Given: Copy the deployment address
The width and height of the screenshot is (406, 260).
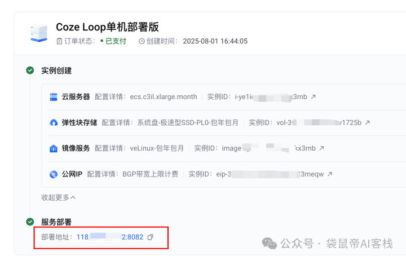Looking at the screenshot, I should pyautogui.click(x=151, y=237).
